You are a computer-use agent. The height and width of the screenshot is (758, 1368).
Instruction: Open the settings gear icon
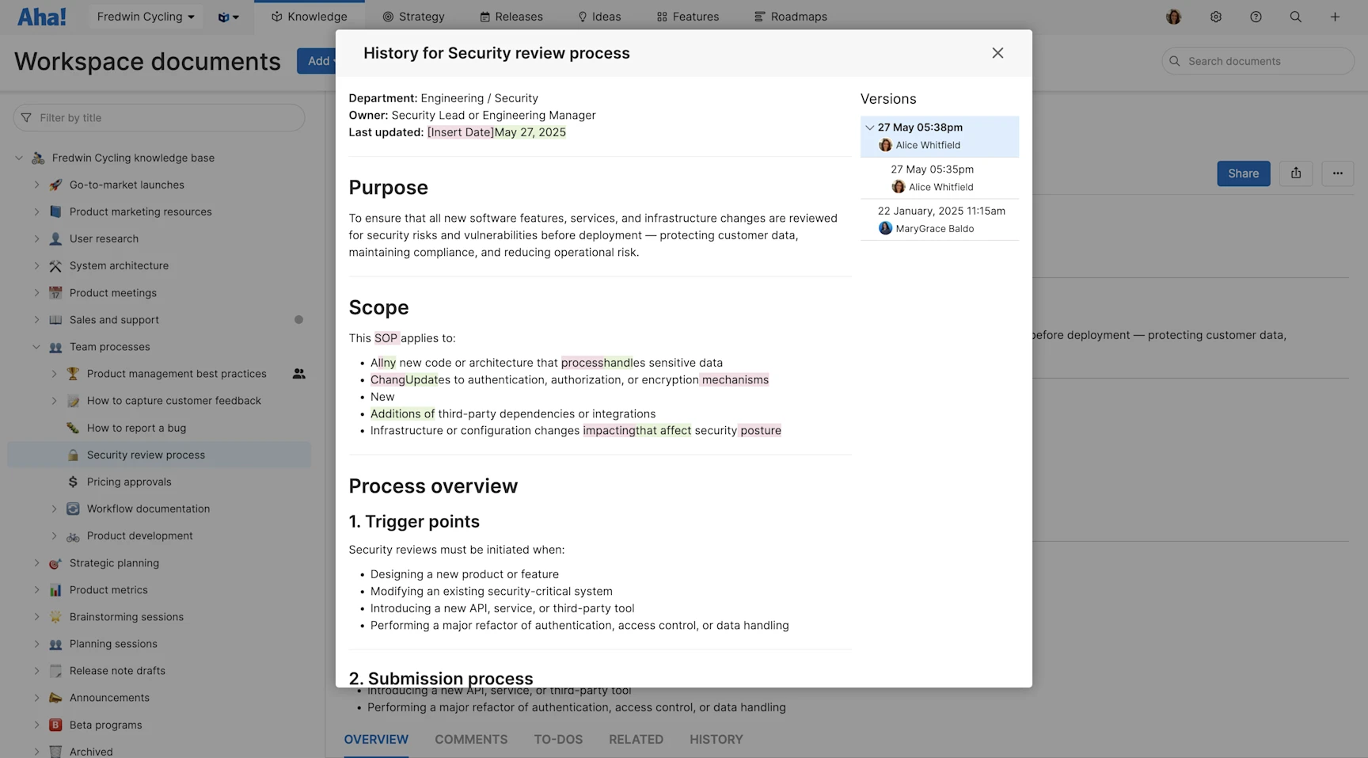[1216, 16]
